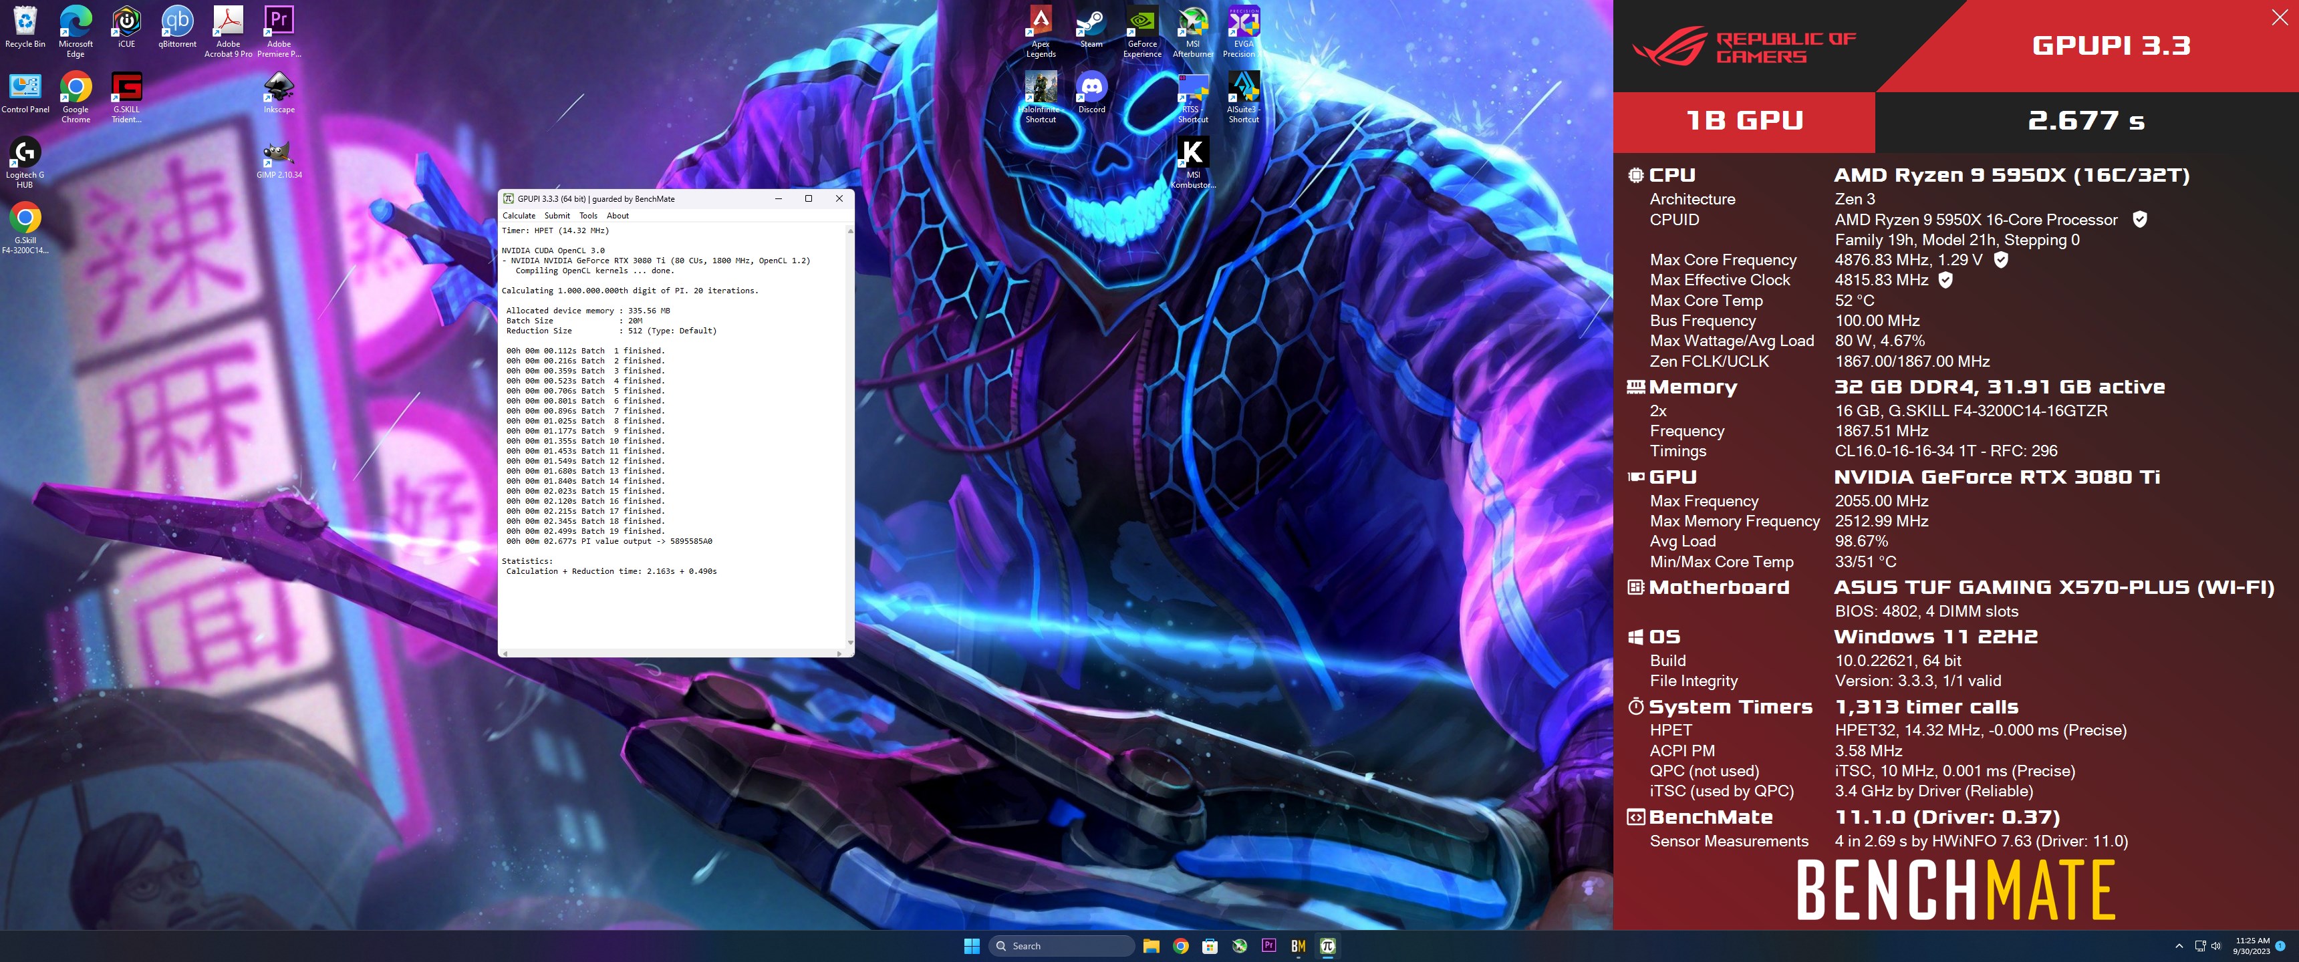Launch HaloInfinite Shortcut desktop icon
2299x962 pixels.
pyautogui.click(x=1041, y=98)
